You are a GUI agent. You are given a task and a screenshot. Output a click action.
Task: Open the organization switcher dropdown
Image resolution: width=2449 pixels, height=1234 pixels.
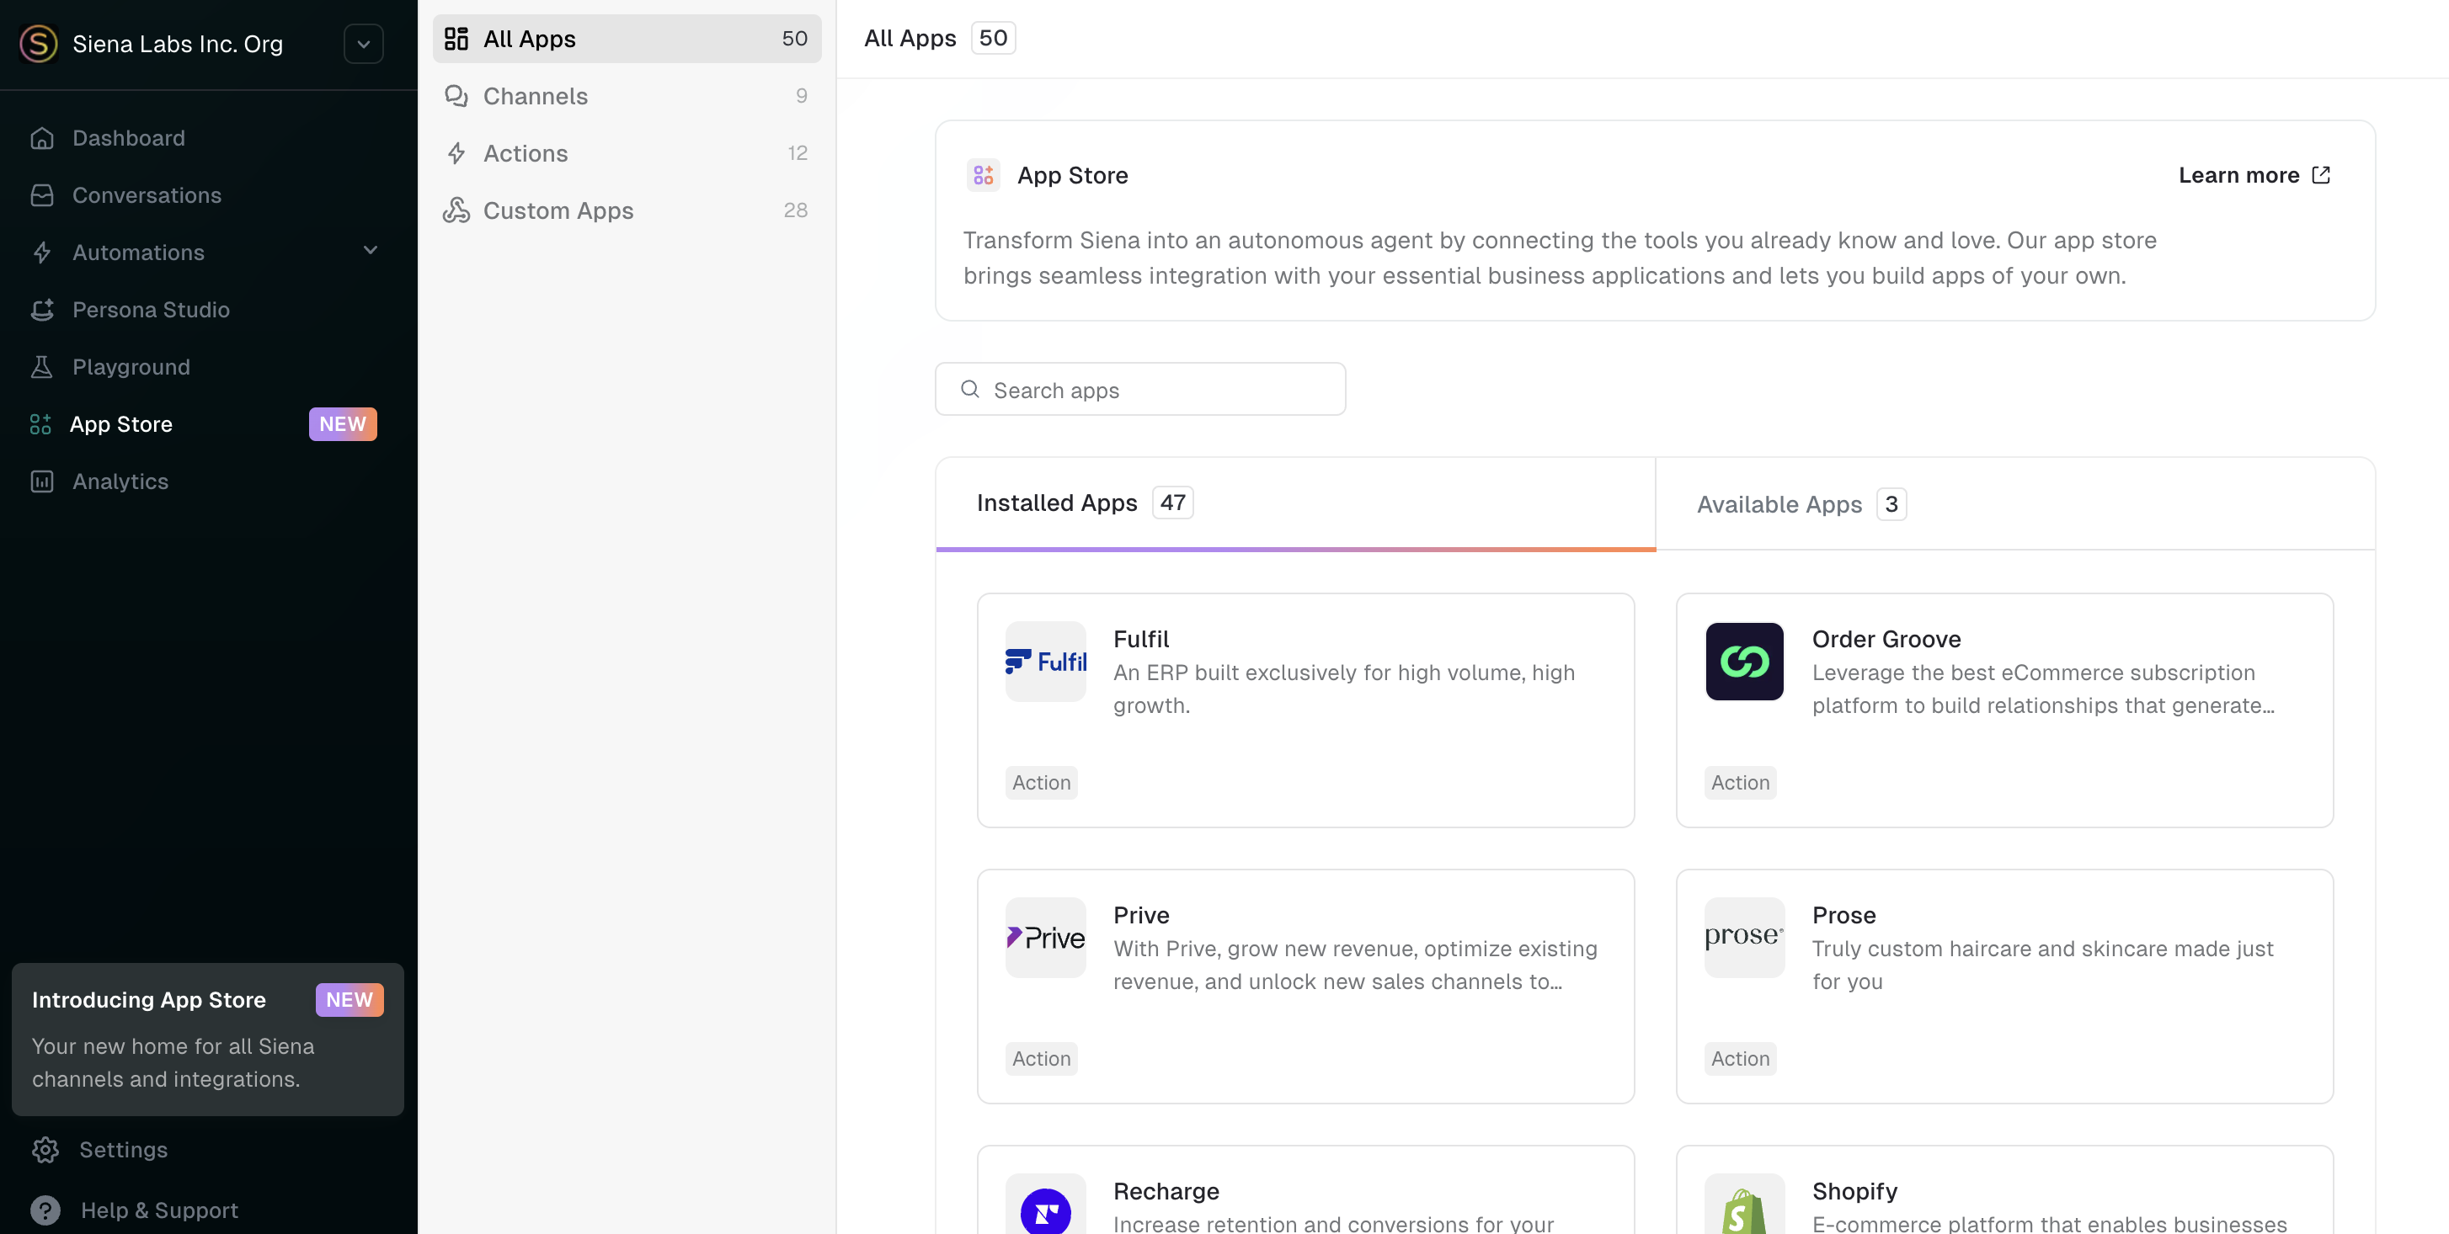363,44
